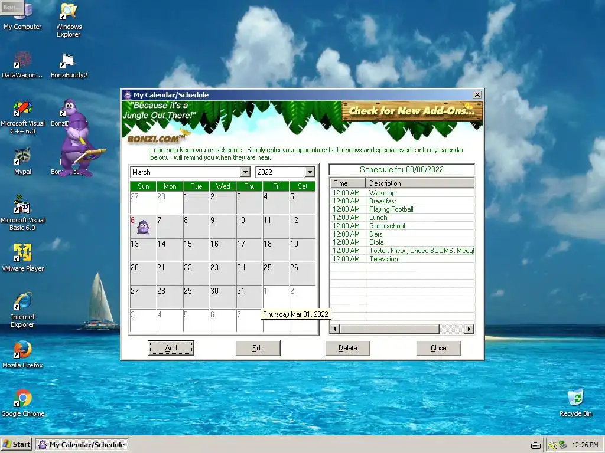Select the Toster, Frispy, Choco BOOMS entry
605x453 pixels.
click(x=402, y=251)
